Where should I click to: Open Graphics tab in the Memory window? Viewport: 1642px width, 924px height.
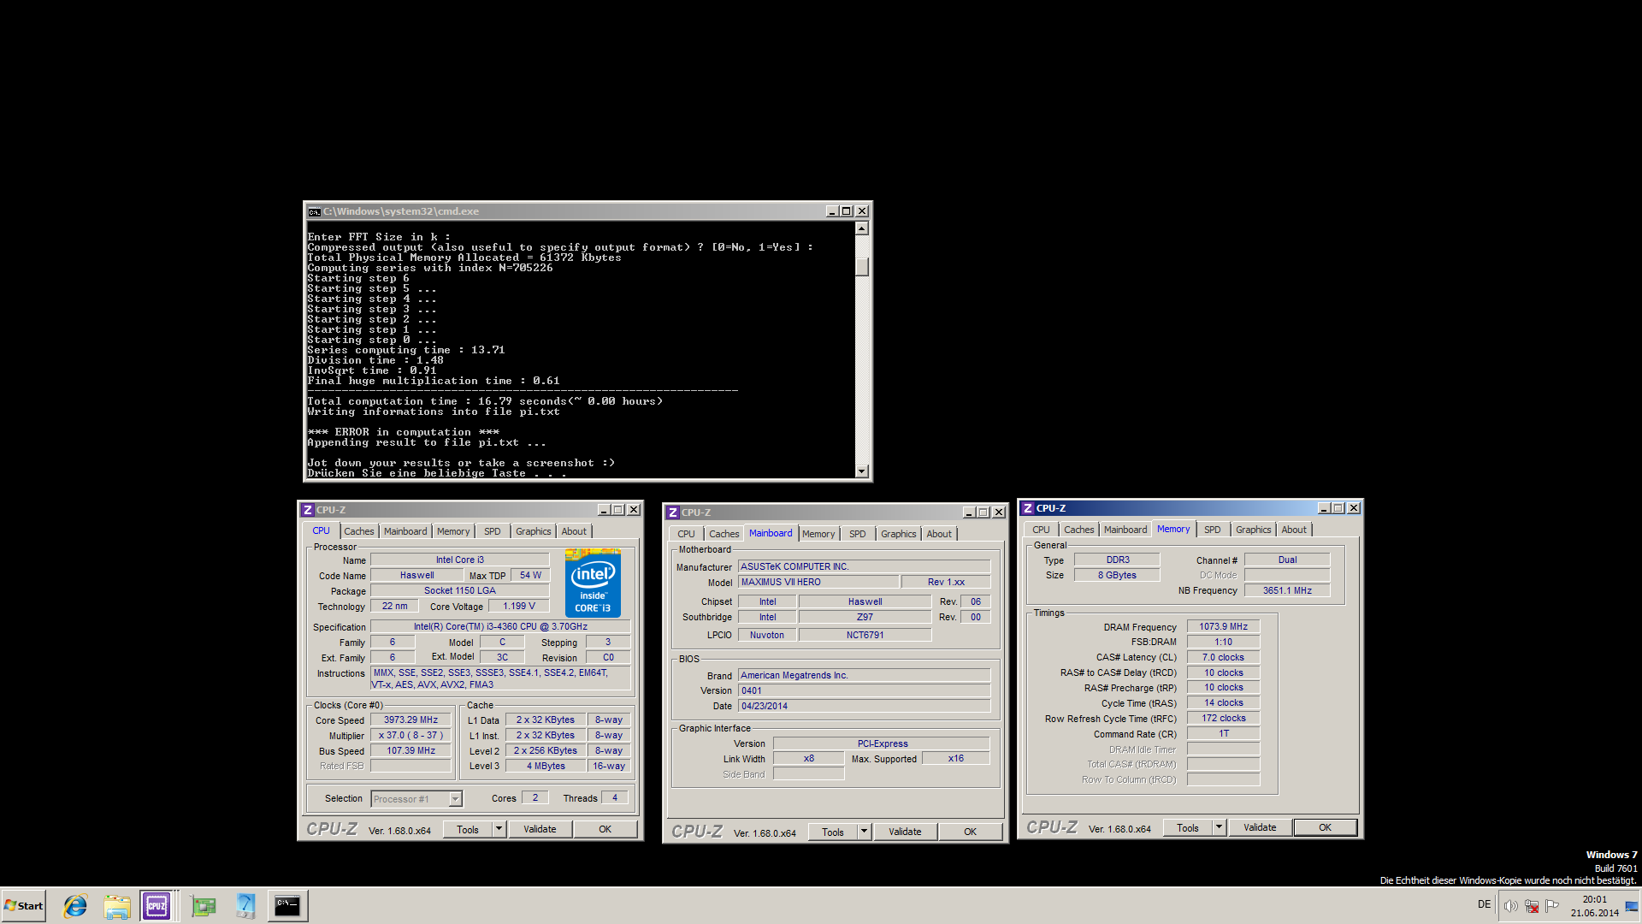[x=1254, y=530]
